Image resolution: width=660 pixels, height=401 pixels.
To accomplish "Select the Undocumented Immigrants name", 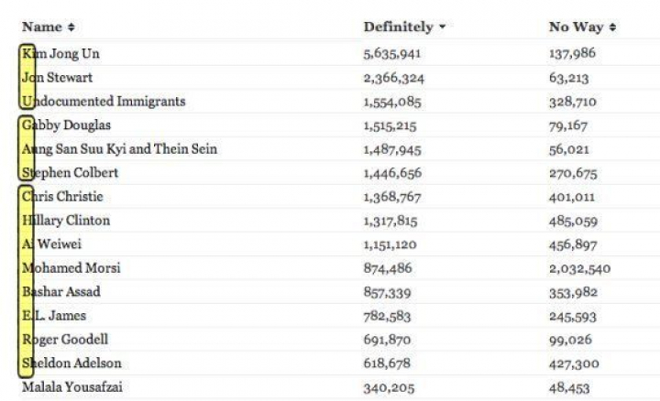I will 103,102.
